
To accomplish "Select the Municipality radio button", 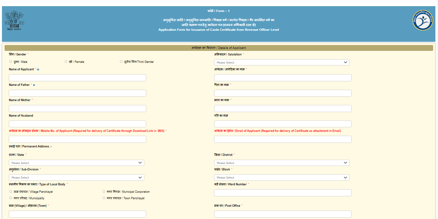I will coord(11,198).
